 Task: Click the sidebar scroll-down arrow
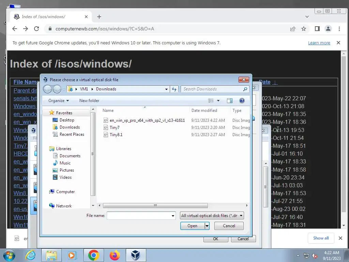(x=93, y=205)
